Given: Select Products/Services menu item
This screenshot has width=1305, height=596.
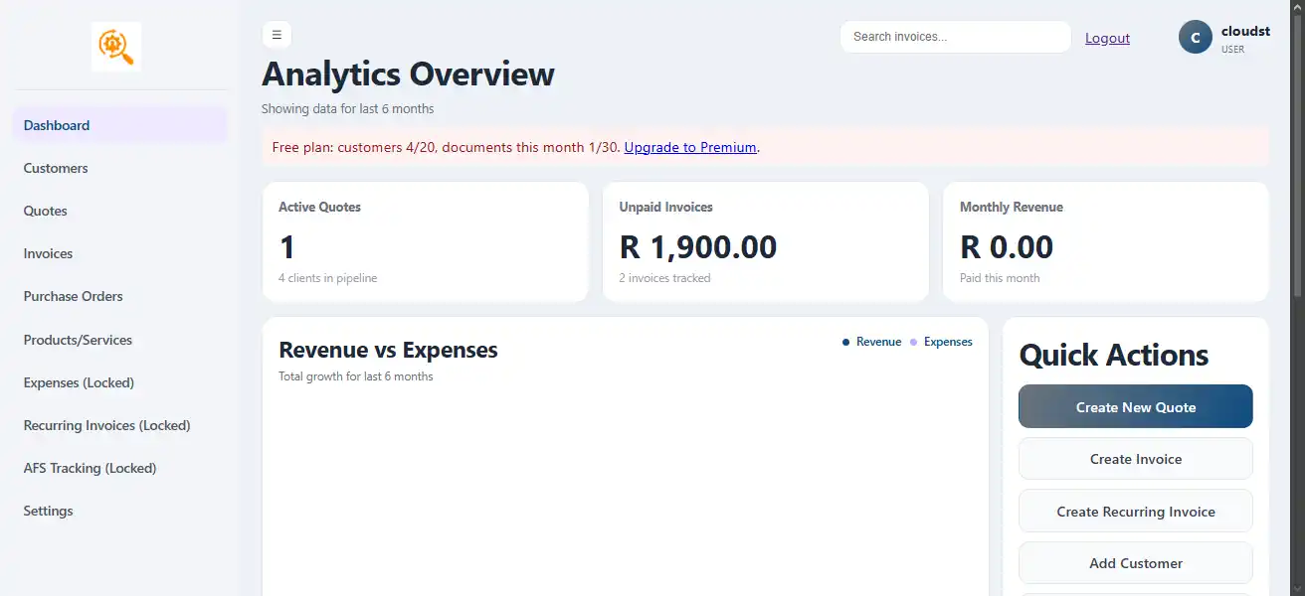Looking at the screenshot, I should [x=78, y=340].
